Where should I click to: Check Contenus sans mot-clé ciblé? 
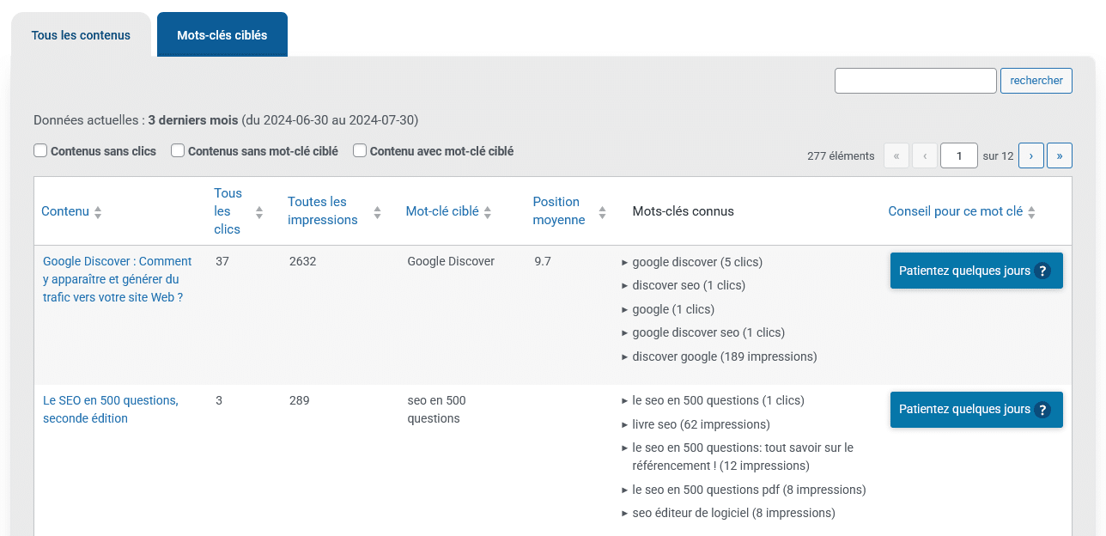coord(178,150)
